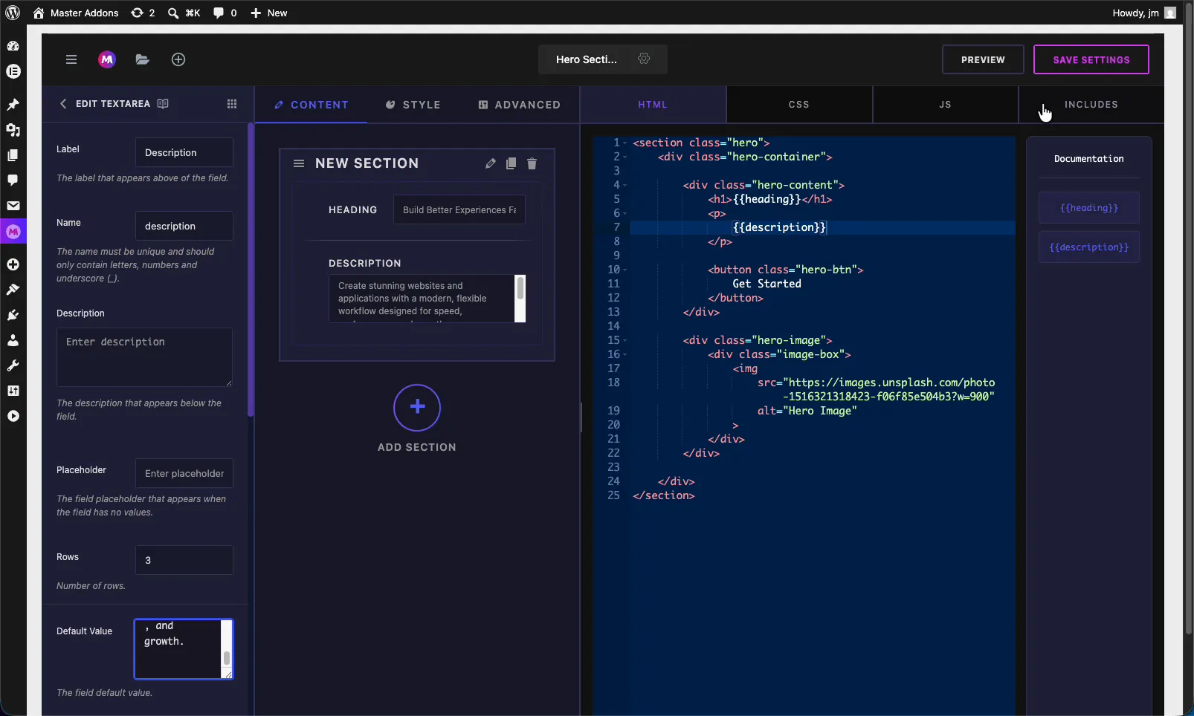Image resolution: width=1194 pixels, height=716 pixels.
Task: Click the Preview button
Action: (983, 59)
